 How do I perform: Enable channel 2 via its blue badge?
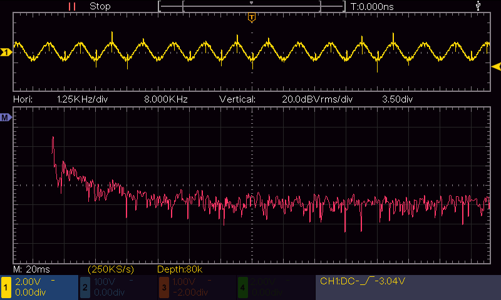(x=85, y=287)
